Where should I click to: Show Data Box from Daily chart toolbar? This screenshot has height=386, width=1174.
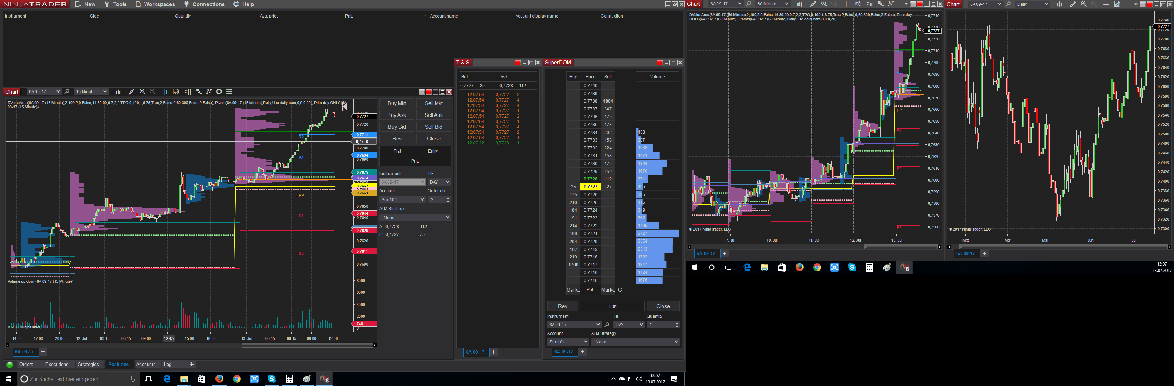tap(1117, 4)
